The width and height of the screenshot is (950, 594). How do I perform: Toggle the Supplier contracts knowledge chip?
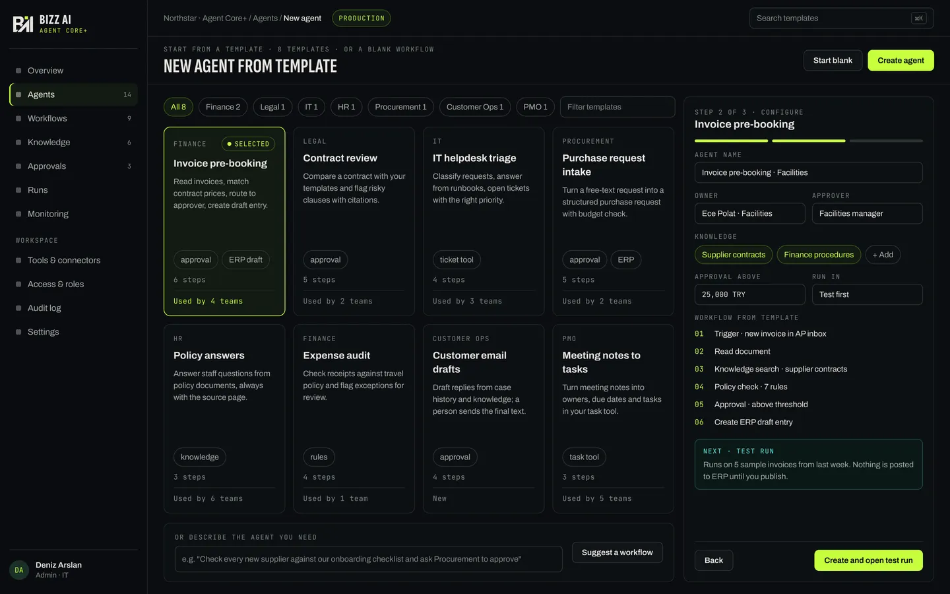click(734, 255)
